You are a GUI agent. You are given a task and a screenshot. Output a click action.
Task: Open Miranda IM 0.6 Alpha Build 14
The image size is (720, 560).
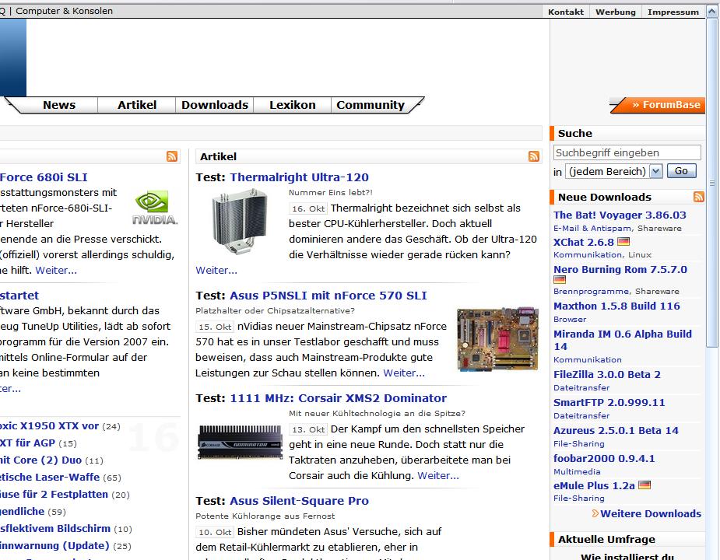point(622,340)
